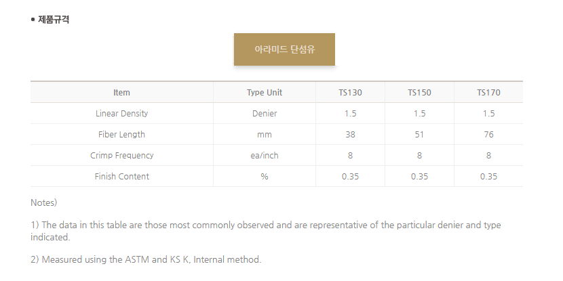Image resolution: width=563 pixels, height=281 pixels.
Task: Click the ea/inch unit cell
Action: 265,155
